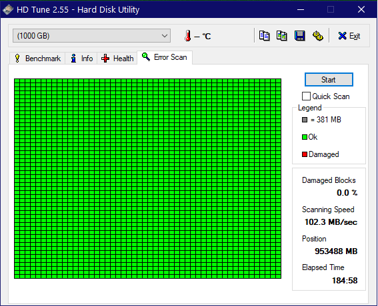Click a green block in the scan grid
This screenshot has width=378, height=306.
[147, 178]
